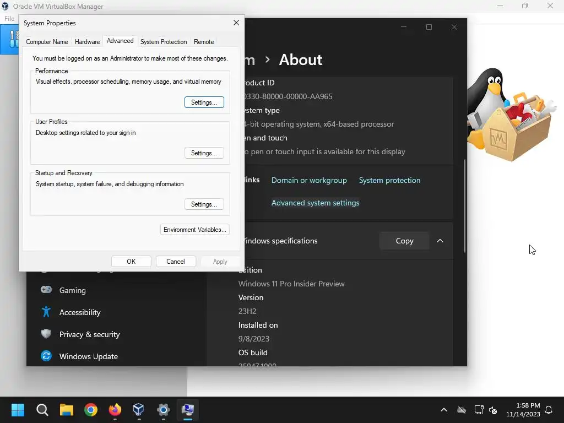Open Startup and Recovery Settings button

[204, 204]
